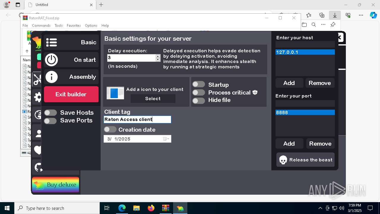Toggle the Save Hosts switch
The width and height of the screenshot is (380, 214).
[x=50, y=113]
